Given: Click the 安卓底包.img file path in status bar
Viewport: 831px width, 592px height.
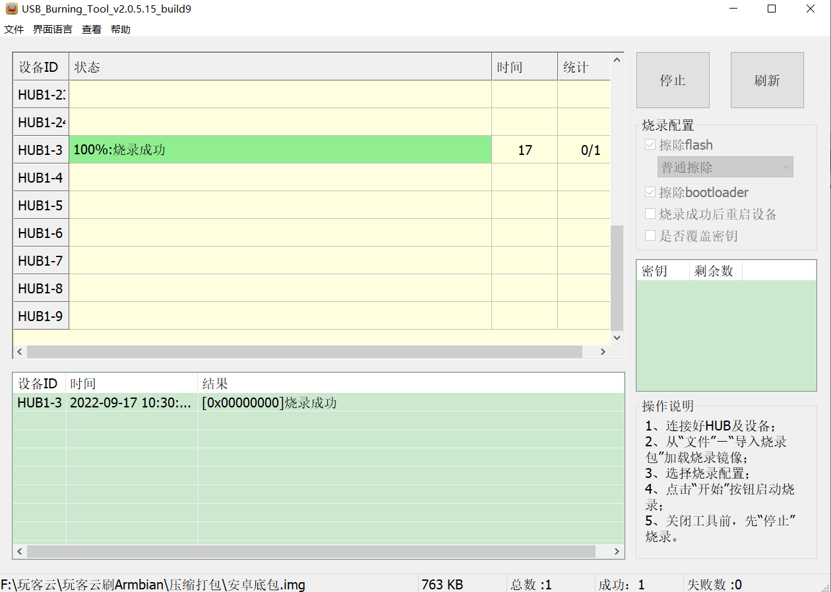Looking at the screenshot, I should click(153, 585).
